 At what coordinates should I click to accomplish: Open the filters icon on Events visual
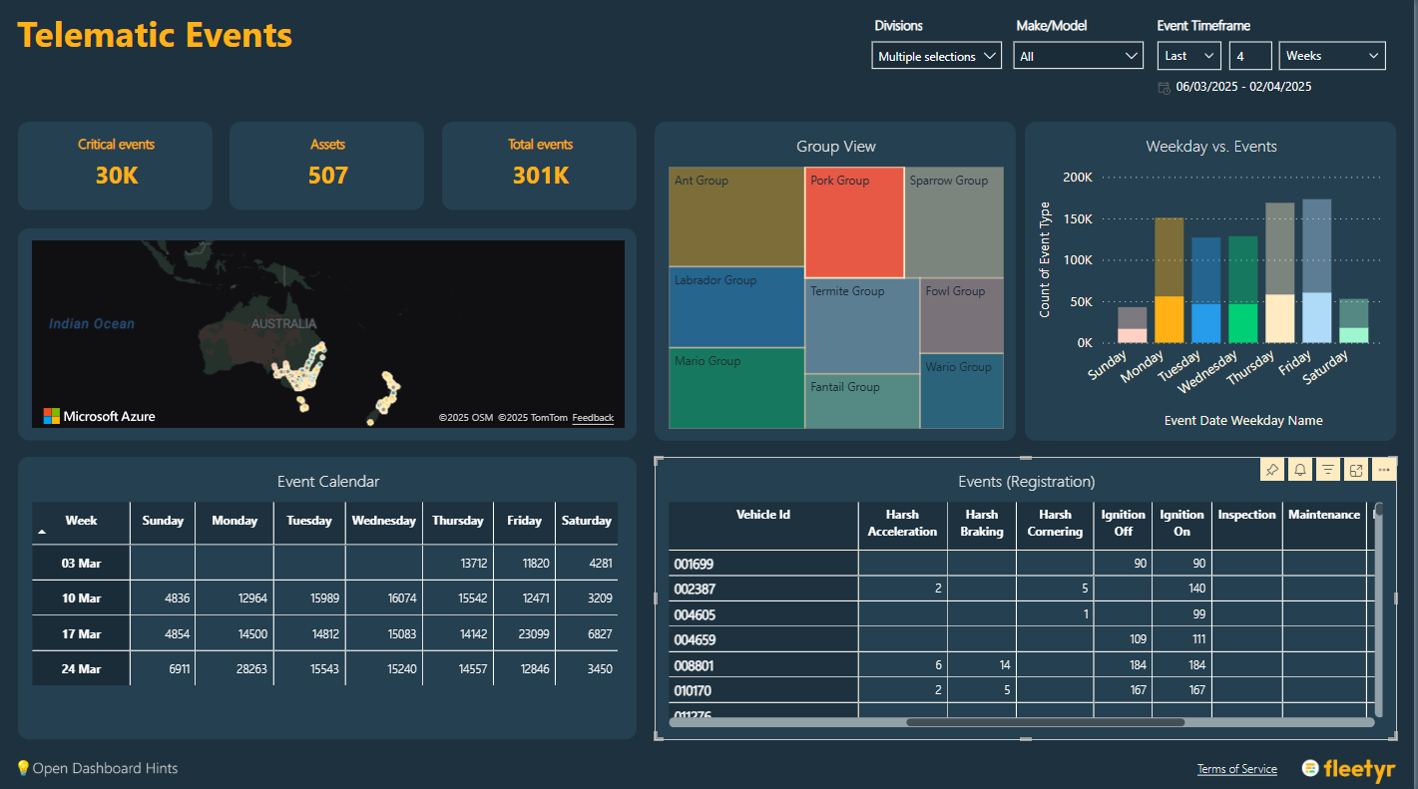pos(1328,470)
